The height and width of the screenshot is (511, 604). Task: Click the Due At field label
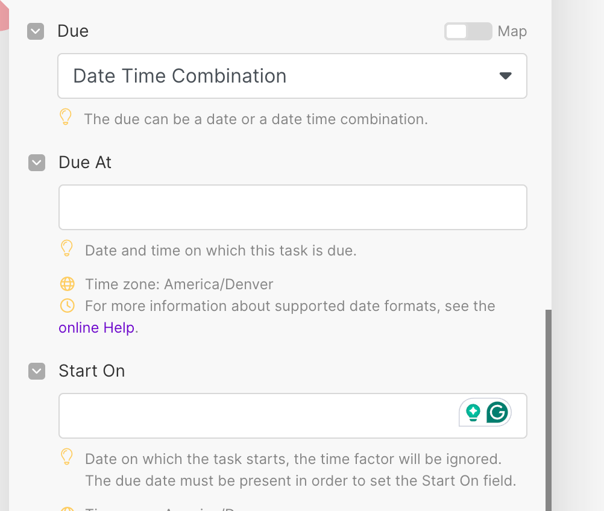(85, 162)
